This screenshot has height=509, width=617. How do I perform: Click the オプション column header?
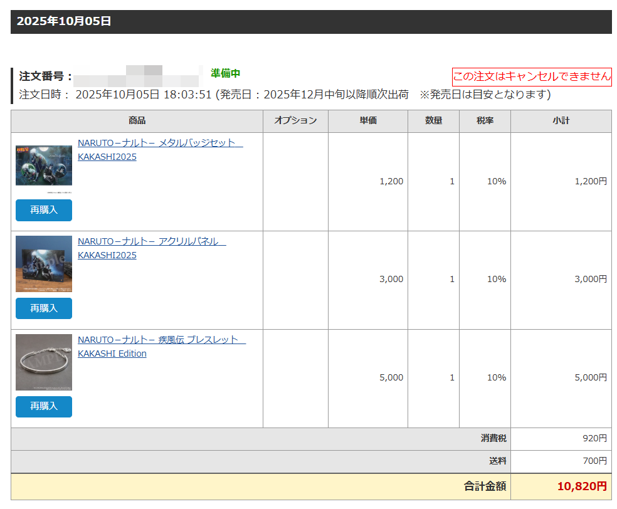(295, 121)
